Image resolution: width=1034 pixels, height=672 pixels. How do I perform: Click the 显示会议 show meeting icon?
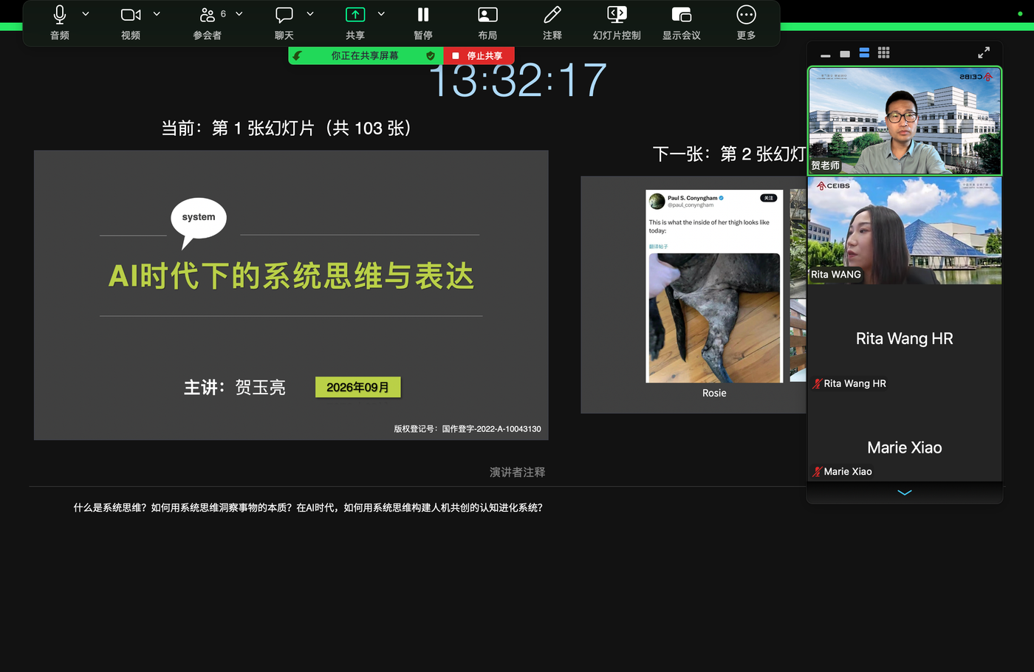pyautogui.click(x=682, y=15)
